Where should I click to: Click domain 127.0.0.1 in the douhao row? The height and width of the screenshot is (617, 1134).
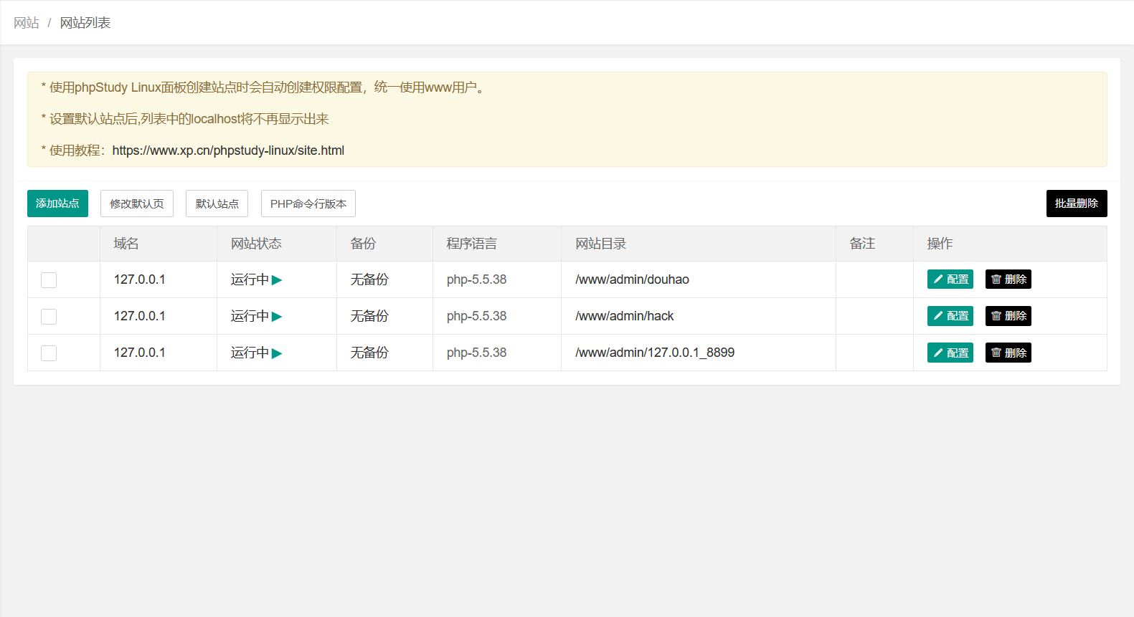[139, 279]
